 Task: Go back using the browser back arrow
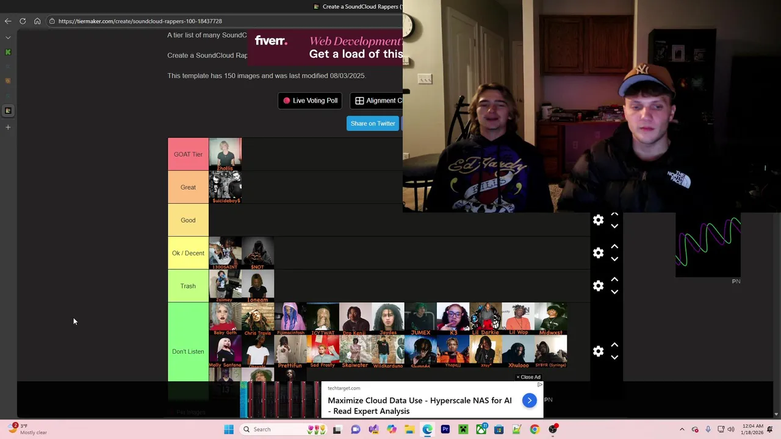[x=8, y=21]
